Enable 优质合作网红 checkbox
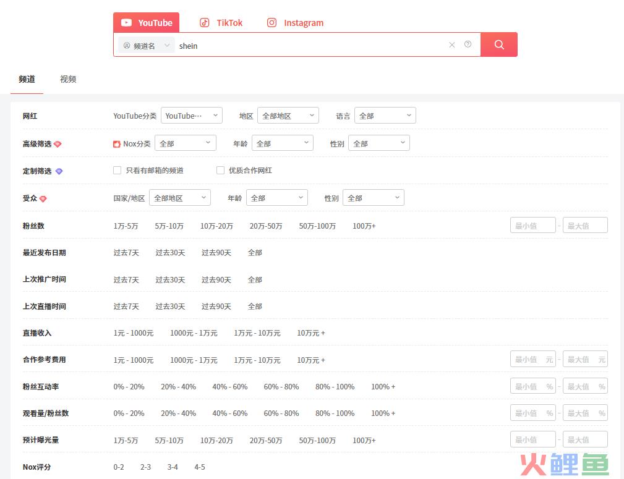This screenshot has width=624, height=479. [220, 170]
